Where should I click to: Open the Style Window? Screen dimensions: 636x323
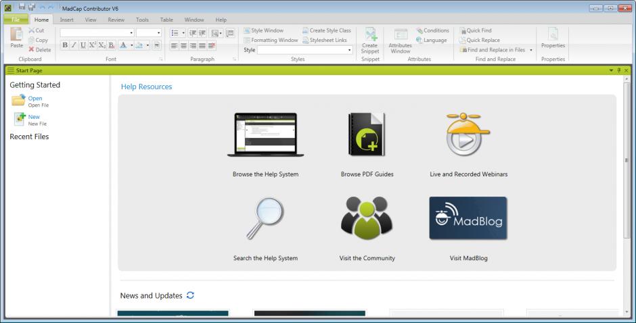click(x=264, y=30)
